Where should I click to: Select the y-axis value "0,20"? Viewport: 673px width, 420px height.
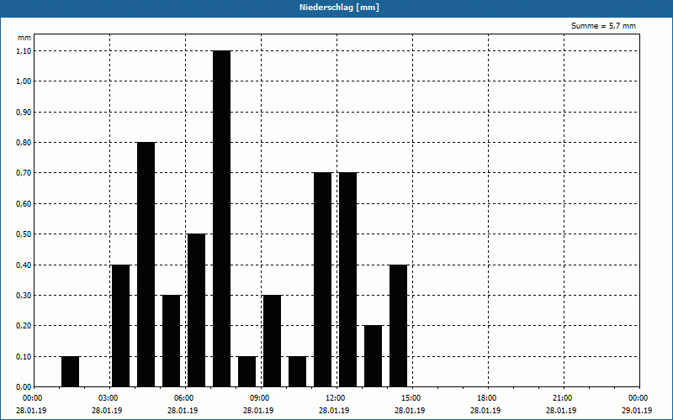click(x=24, y=326)
